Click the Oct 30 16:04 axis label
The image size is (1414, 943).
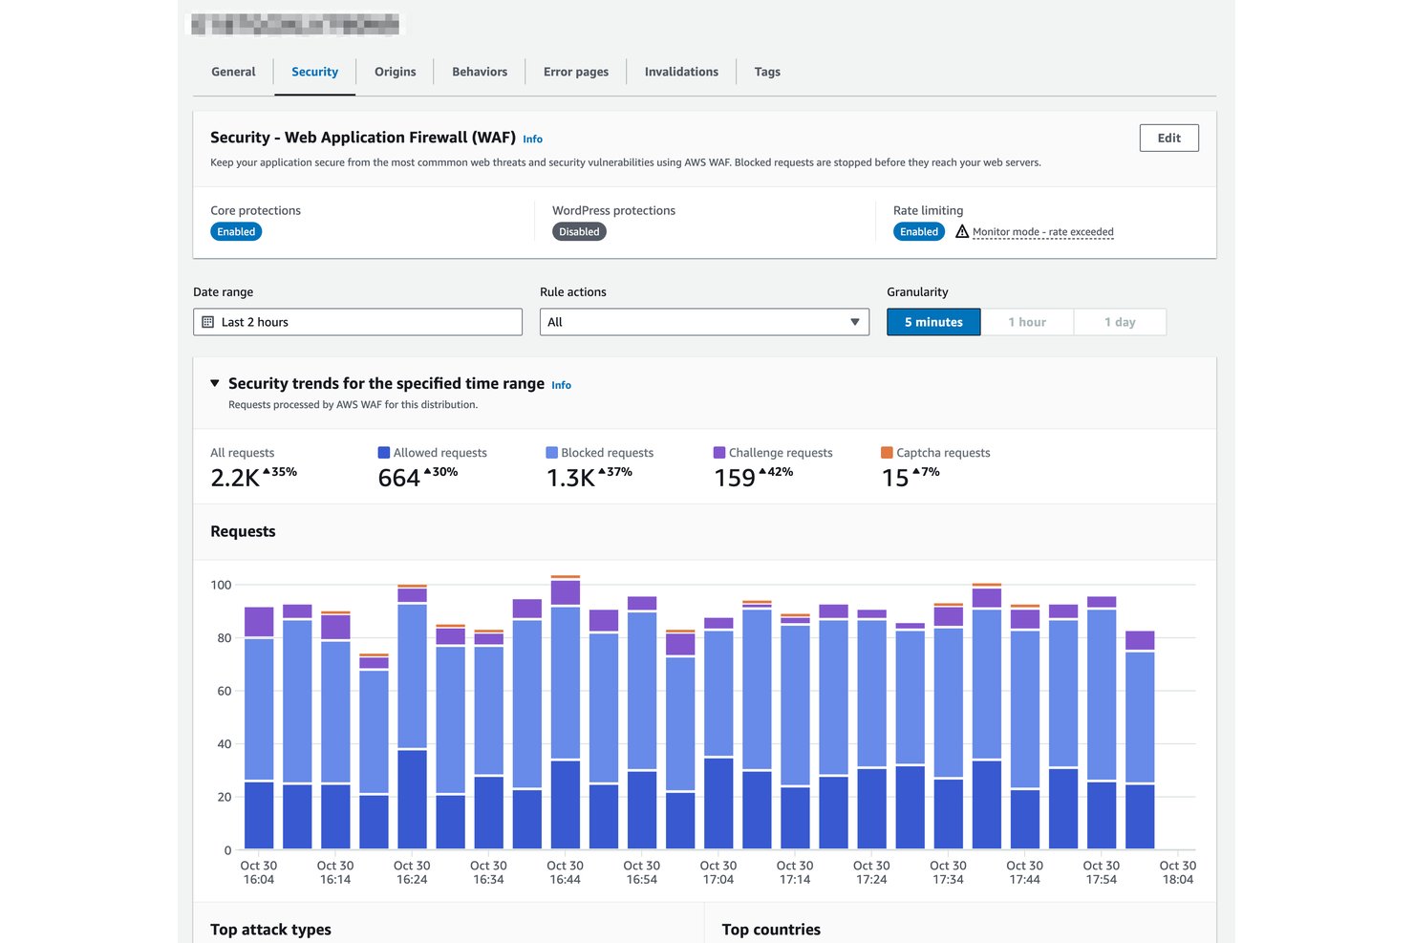point(259,872)
